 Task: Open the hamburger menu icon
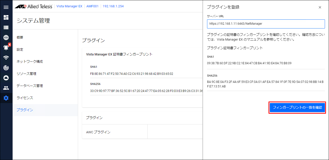click(x=6, y=7)
